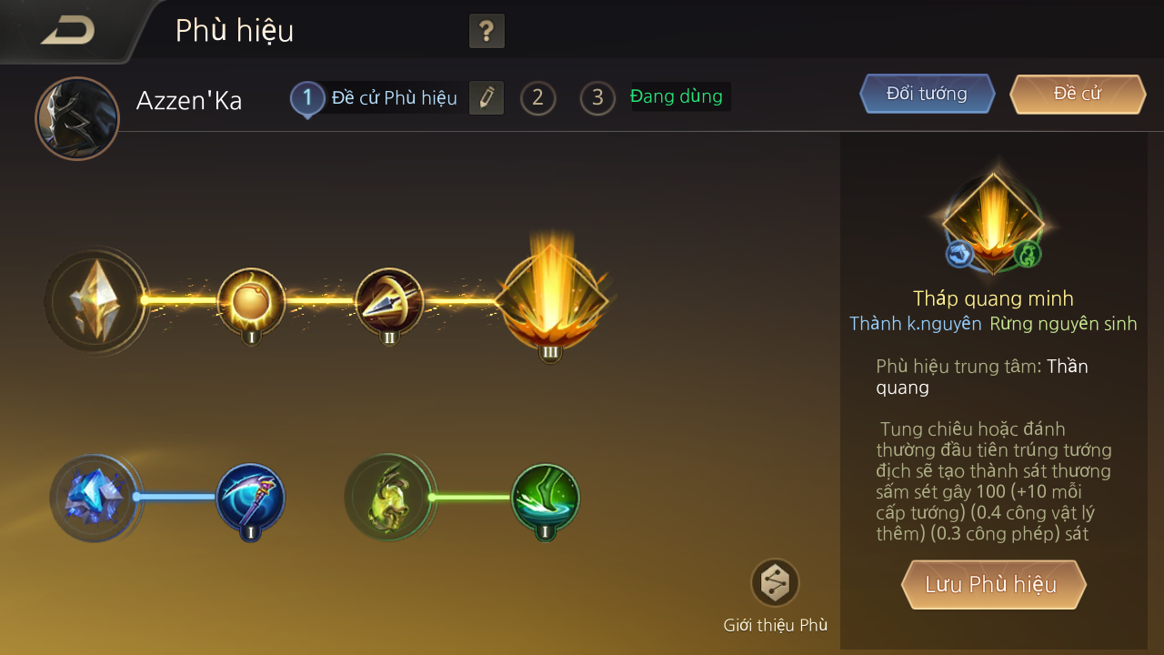Viewport: 1164px width, 655px height.
Task: Switch to rune page 3
Action: click(597, 97)
